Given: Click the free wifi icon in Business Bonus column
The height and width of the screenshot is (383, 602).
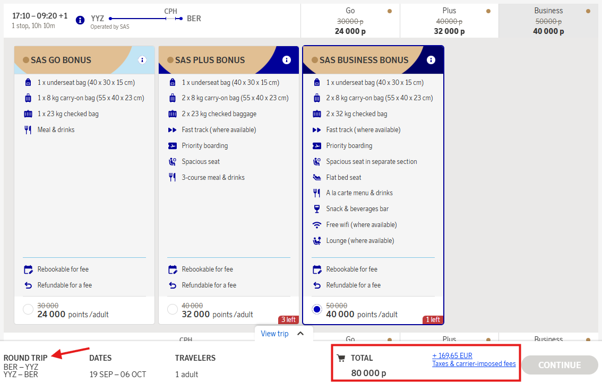Looking at the screenshot, I should [x=316, y=224].
